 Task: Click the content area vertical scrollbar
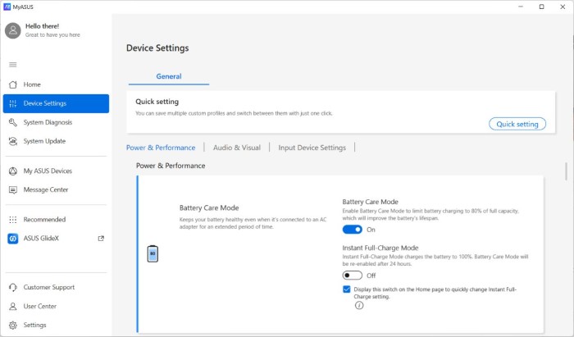(566, 171)
